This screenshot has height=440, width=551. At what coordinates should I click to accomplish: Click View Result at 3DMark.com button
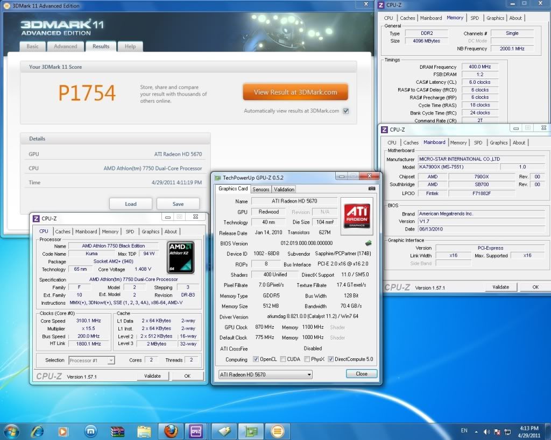[x=295, y=92]
